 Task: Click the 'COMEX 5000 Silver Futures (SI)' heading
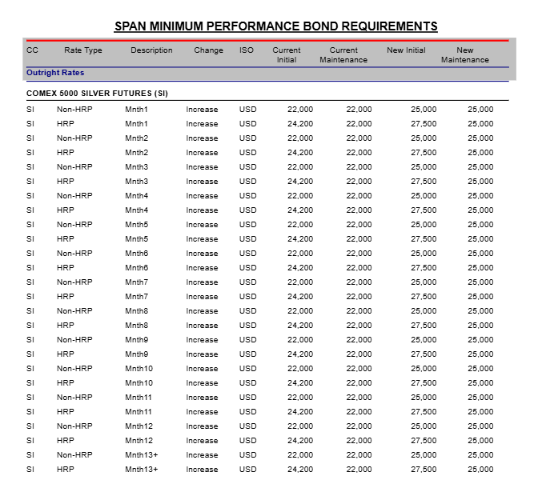(x=97, y=94)
